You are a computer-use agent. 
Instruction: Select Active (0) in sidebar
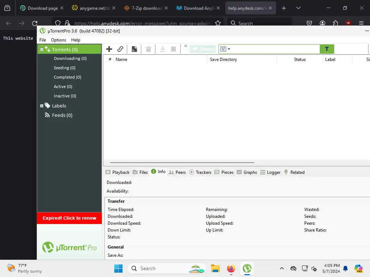63,87
